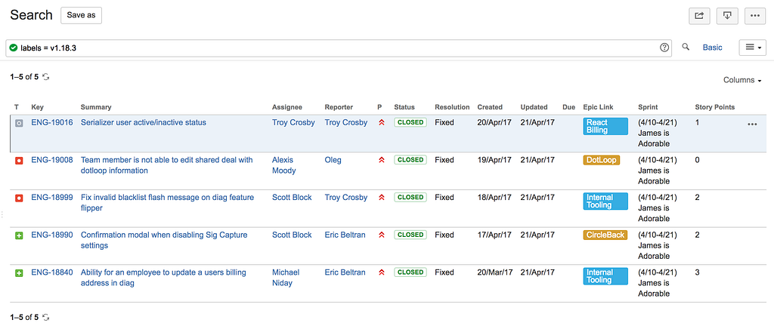
Task: Switch to Basic search mode
Action: (712, 48)
